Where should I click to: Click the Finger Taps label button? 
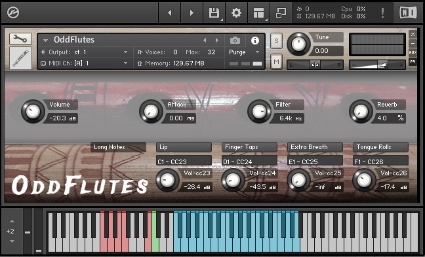point(249,147)
